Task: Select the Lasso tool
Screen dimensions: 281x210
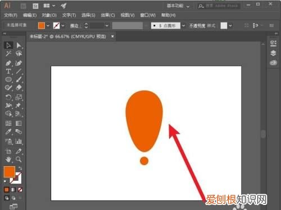Action: pos(19,53)
